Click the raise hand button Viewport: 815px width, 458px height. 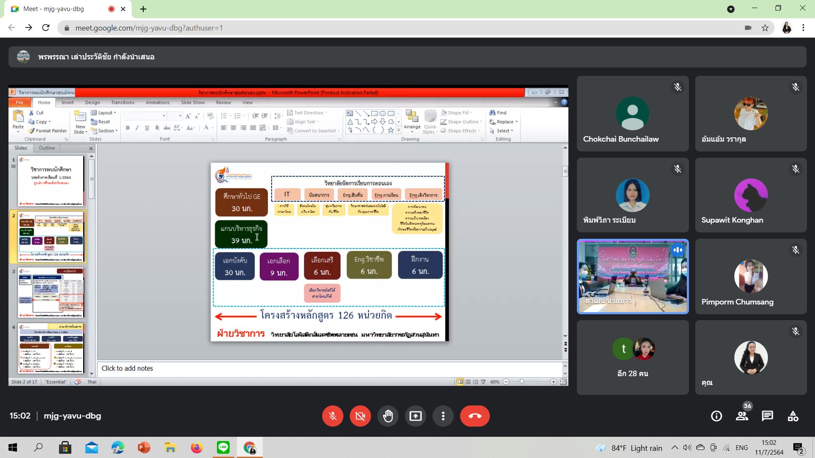(x=388, y=416)
